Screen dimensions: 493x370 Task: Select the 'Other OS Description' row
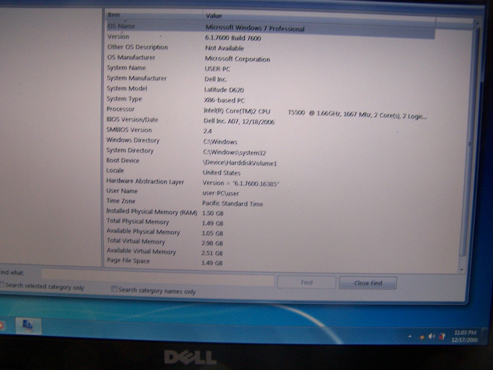[138, 47]
